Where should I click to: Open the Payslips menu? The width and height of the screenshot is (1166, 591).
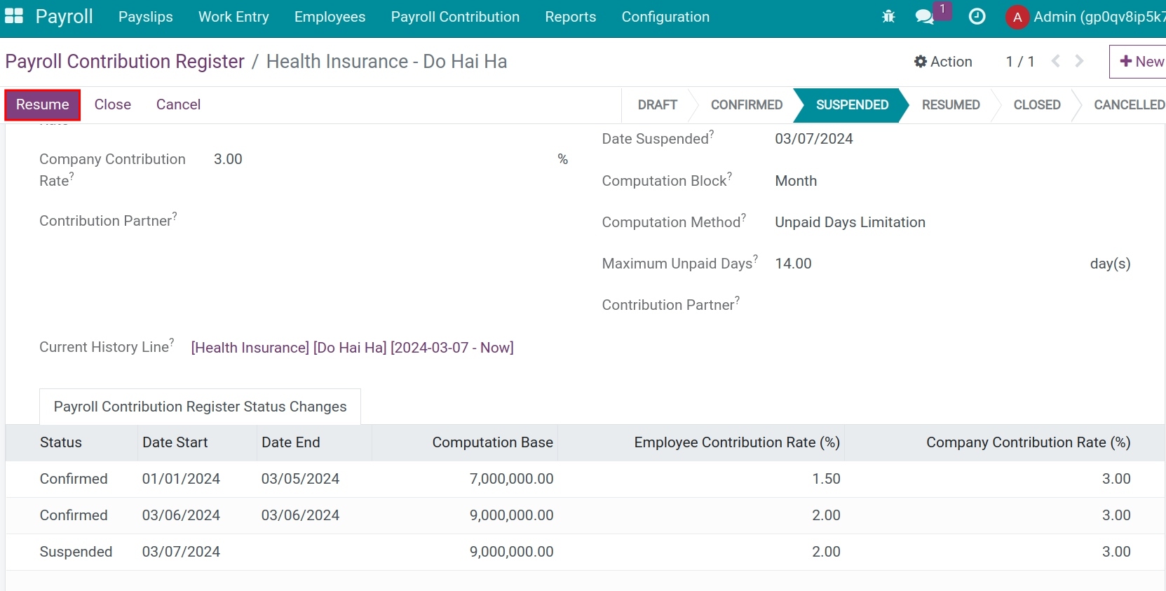pyautogui.click(x=145, y=17)
